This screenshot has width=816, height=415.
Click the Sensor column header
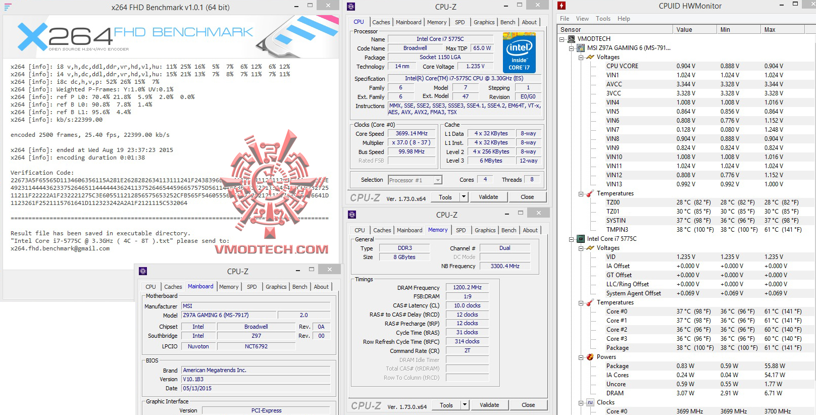[x=616, y=30]
